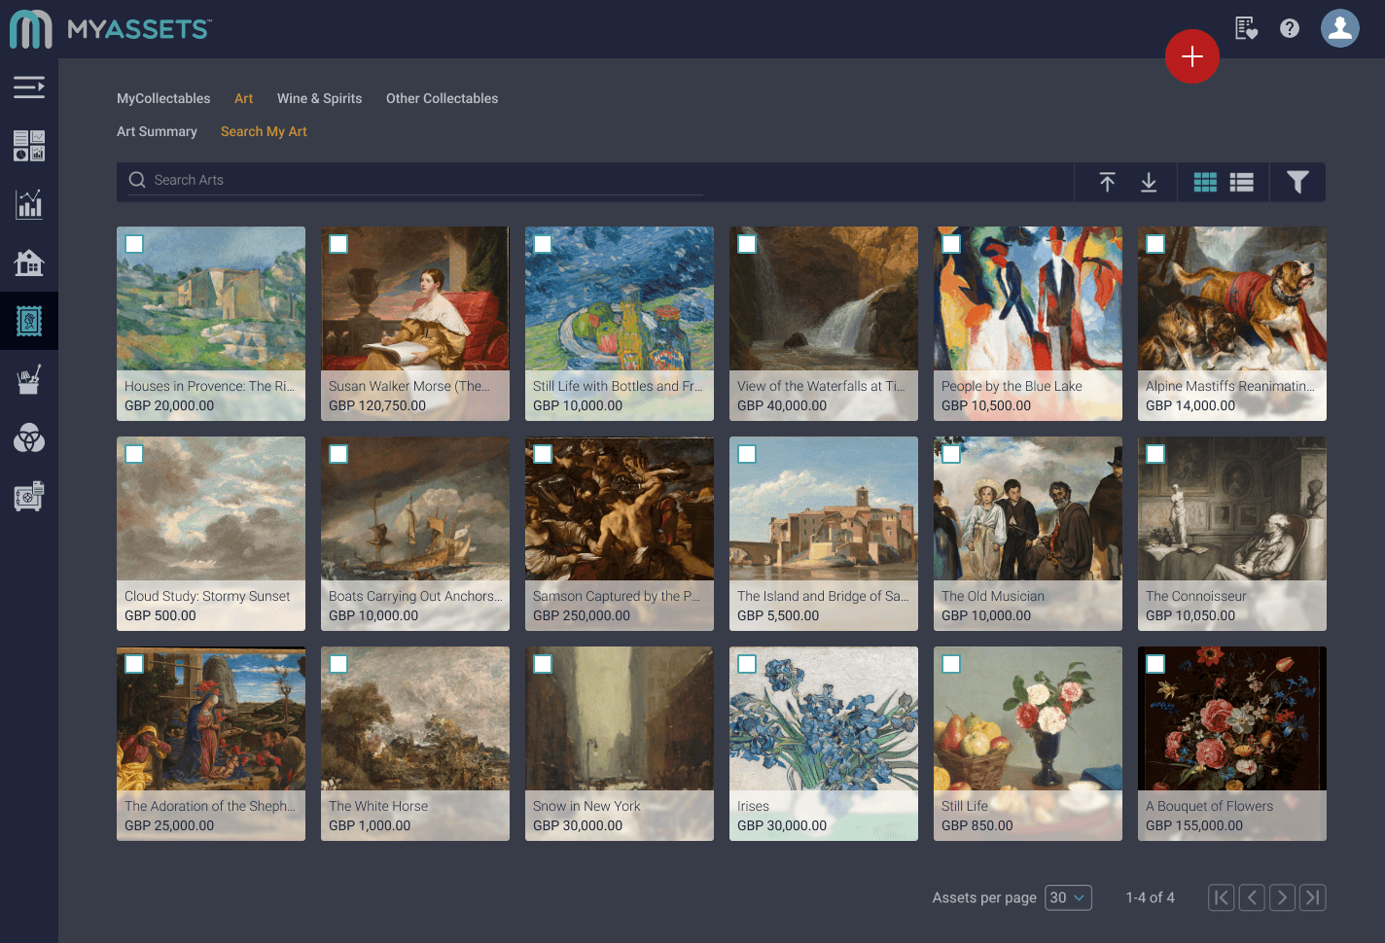Go to previous page
Image resolution: width=1385 pixels, height=943 pixels.
coord(1253,897)
